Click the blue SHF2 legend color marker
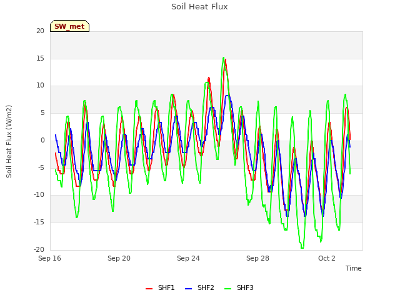This screenshot has height=300, width=400. [188, 289]
